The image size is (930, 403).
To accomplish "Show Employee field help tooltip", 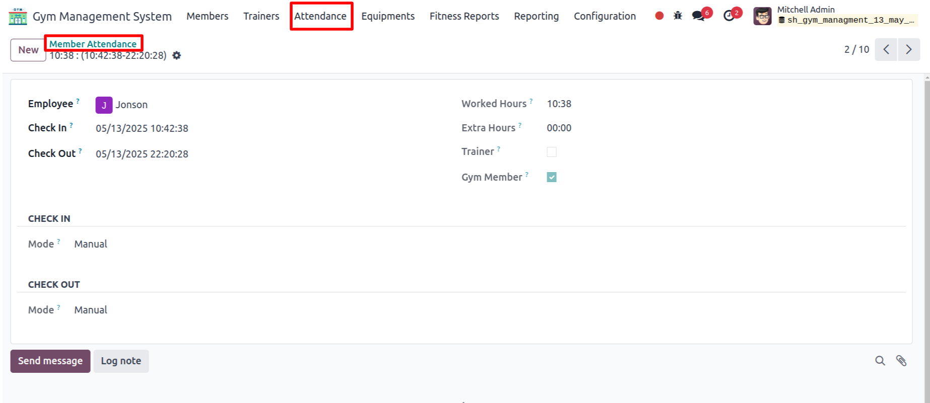I will click(x=78, y=101).
